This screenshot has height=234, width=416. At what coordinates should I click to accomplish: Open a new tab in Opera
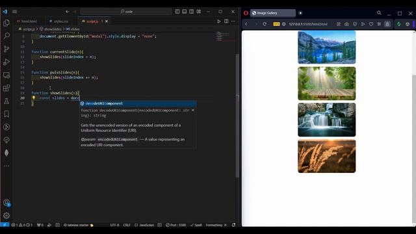(x=300, y=13)
